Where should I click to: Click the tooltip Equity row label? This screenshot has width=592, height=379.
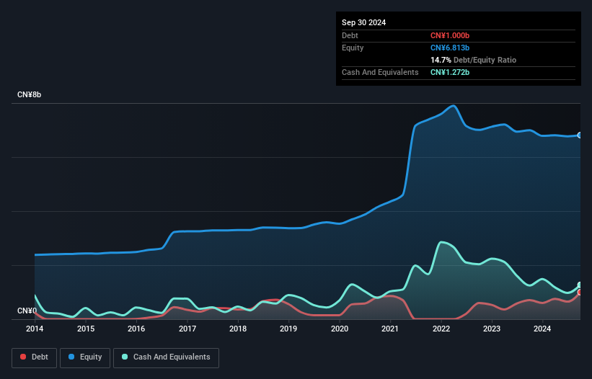353,48
